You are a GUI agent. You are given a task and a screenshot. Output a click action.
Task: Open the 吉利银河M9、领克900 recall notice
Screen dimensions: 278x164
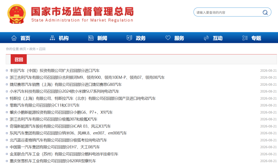pos(87,78)
